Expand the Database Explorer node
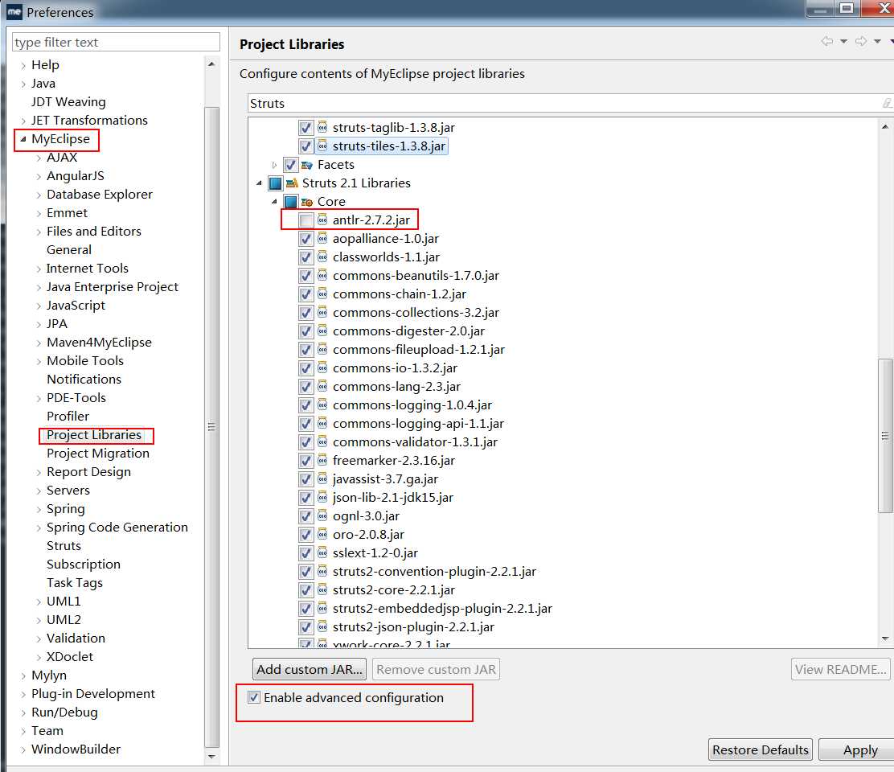The height and width of the screenshot is (772, 894). click(x=39, y=195)
